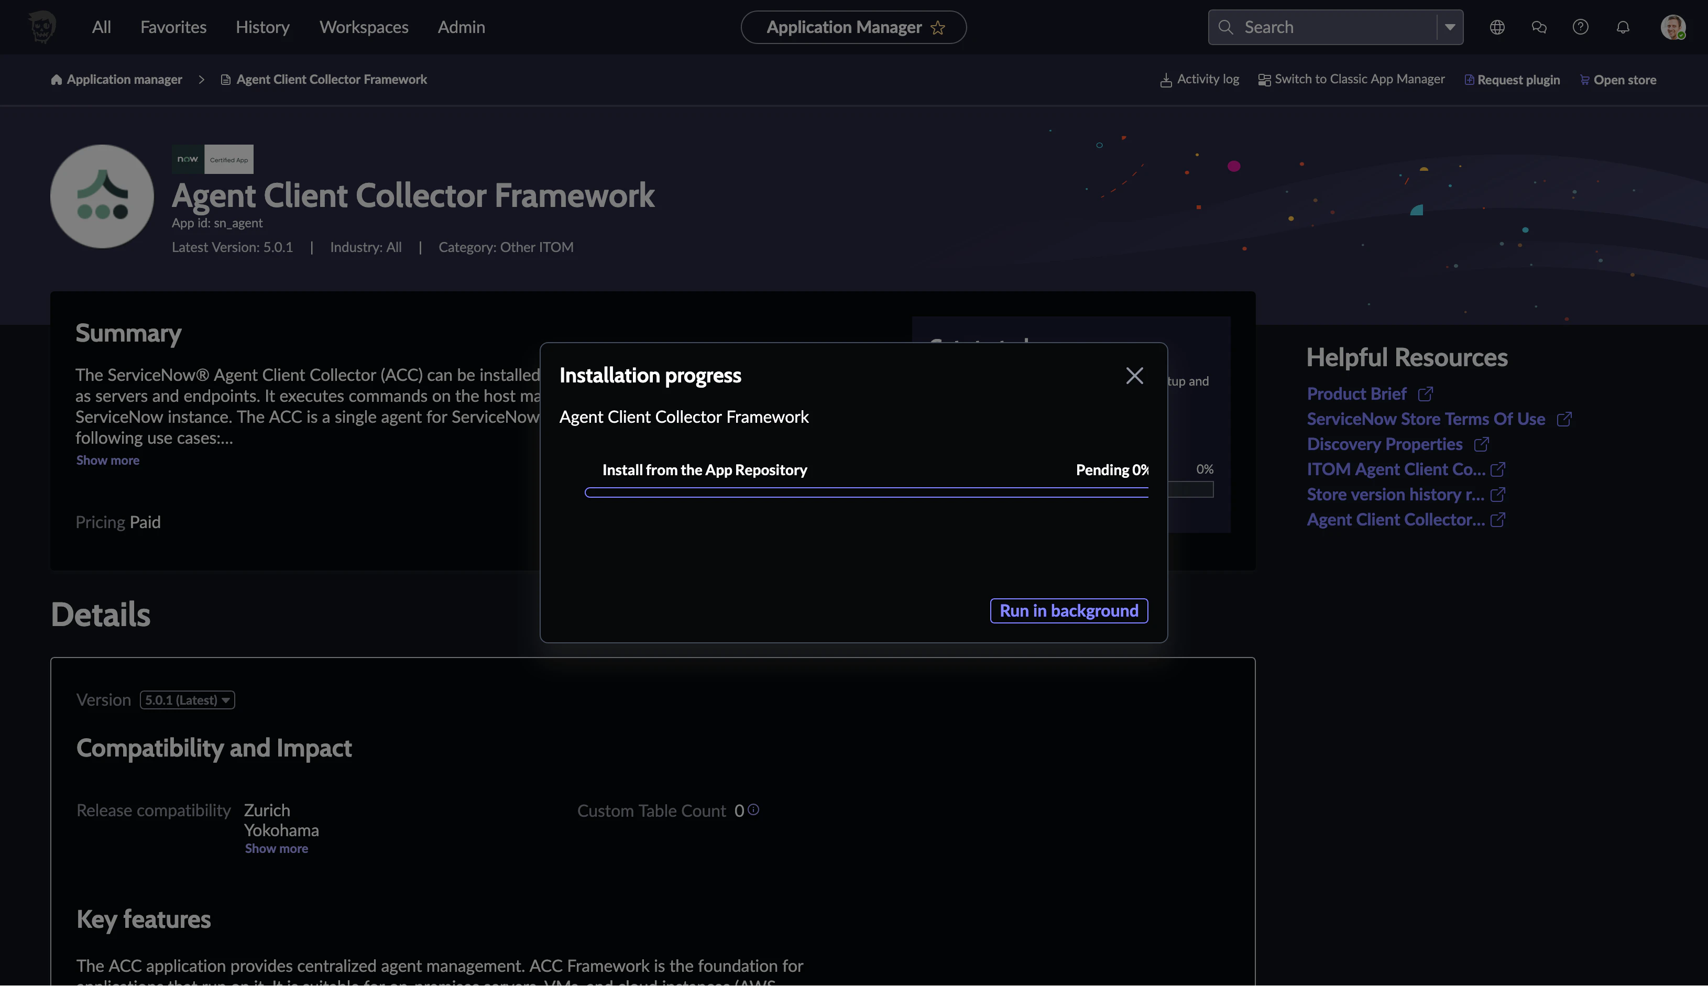1708x986 pixels.
Task: Switch to Classic App Manager
Action: pyautogui.click(x=1359, y=79)
